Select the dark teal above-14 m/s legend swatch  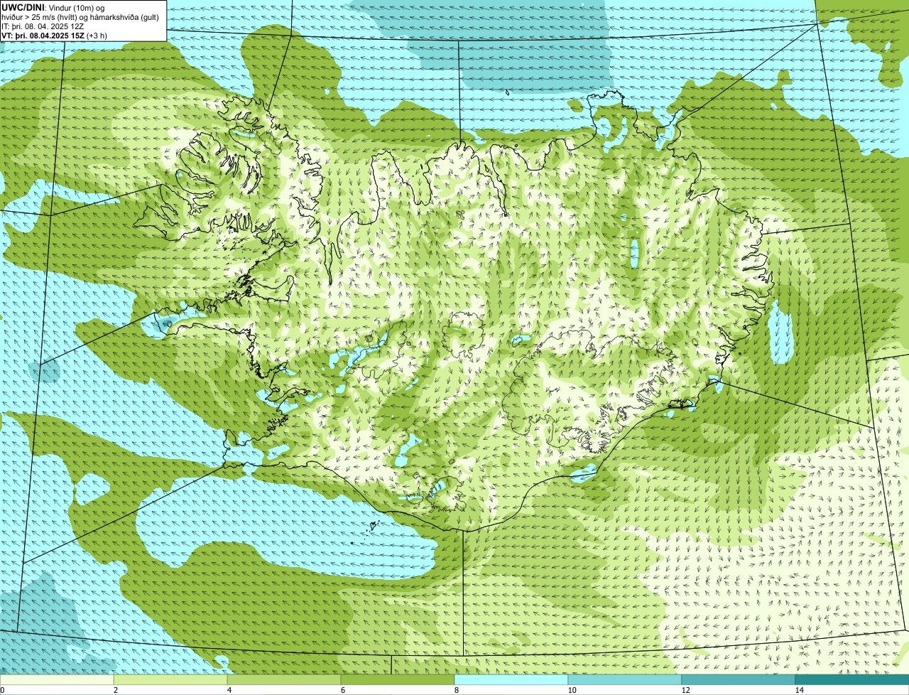click(852, 679)
